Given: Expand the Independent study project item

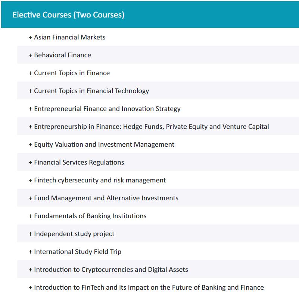Looking at the screenshot, I should (74, 234).
